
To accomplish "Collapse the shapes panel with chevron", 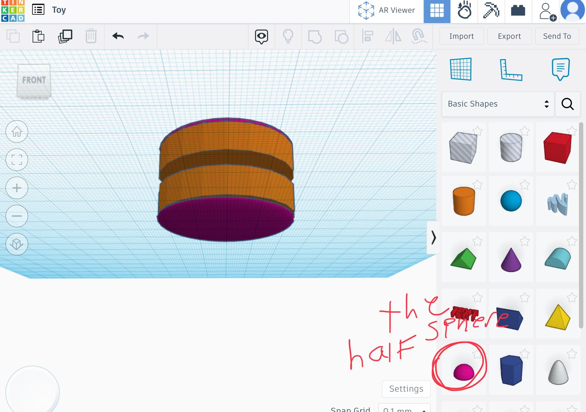I will 433,237.
